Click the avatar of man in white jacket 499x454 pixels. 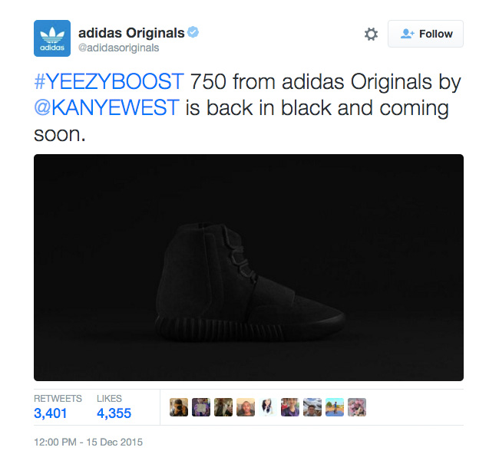[223, 407]
